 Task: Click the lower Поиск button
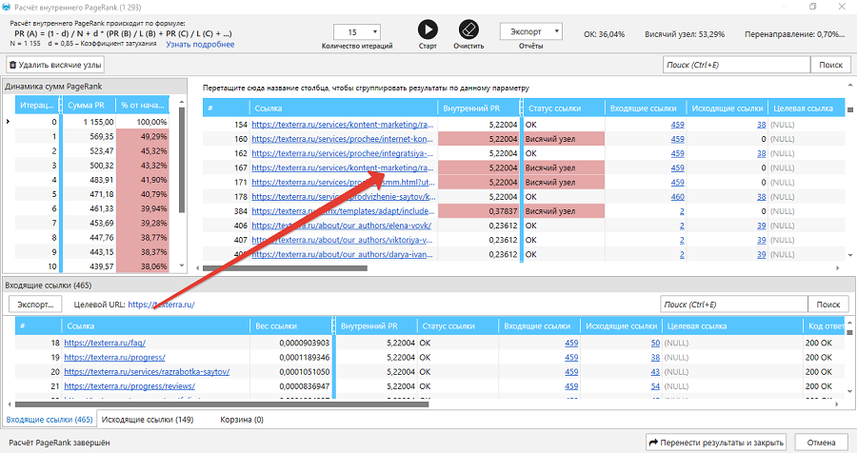pos(828,305)
